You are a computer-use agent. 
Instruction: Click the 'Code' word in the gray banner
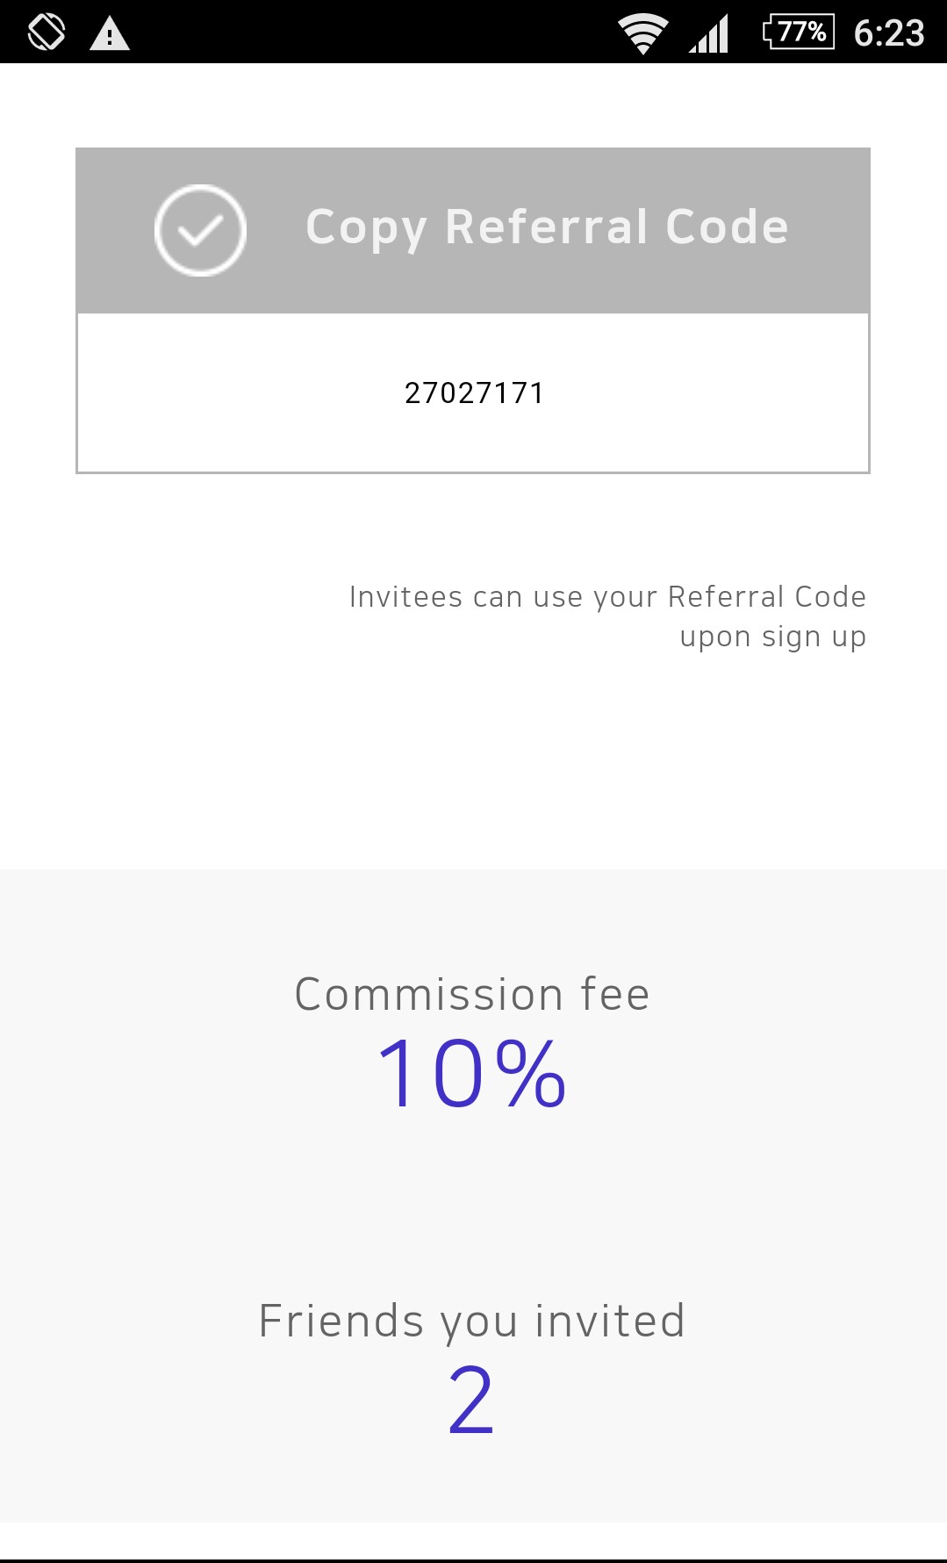point(728,227)
